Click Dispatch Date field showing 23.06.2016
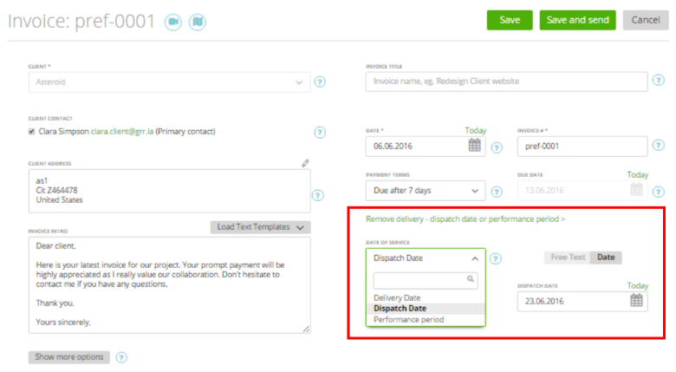This screenshot has width=676, height=372. [x=582, y=301]
